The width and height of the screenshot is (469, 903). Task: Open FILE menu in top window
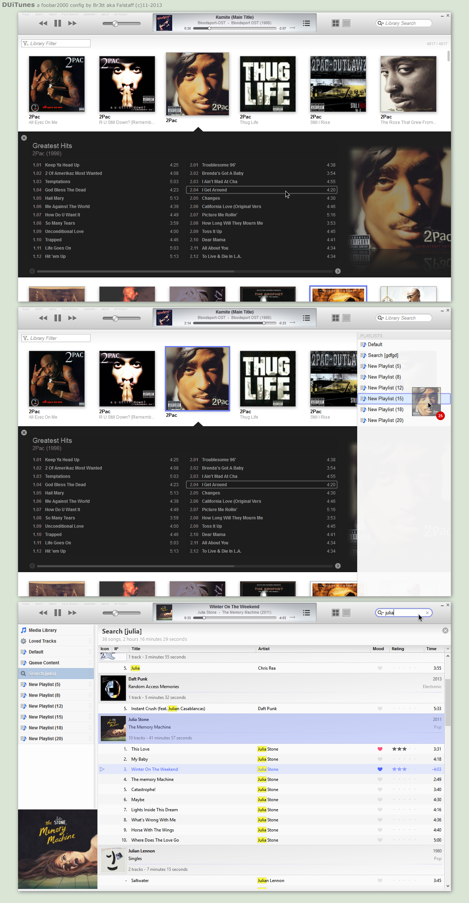coord(26,15)
